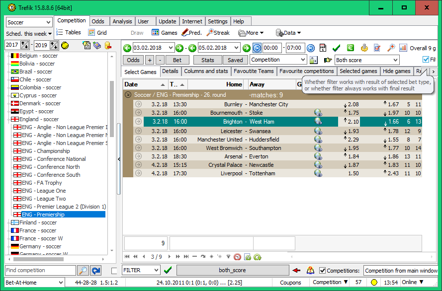The image size is (442, 291).
Task: Click the Stats button
Action: [x=207, y=60]
